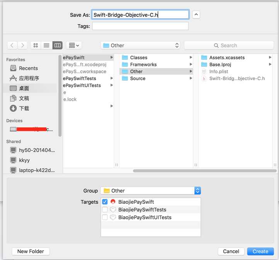279x260 pixels.
Task: Select ePaySwiftUITests folder
Action: click(88, 85)
